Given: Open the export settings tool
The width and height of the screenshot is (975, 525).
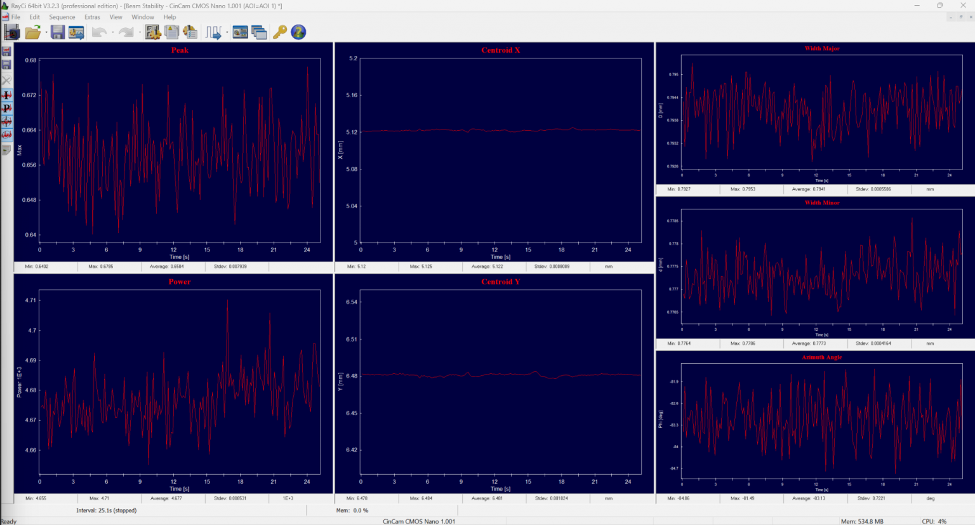Looking at the screenshot, I should point(76,32).
